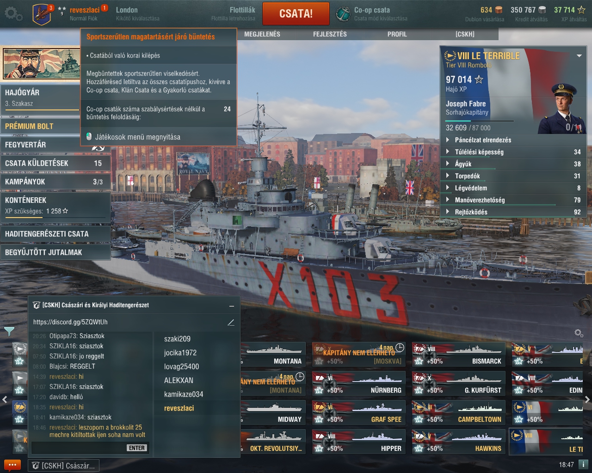Expand Túlélési képesség section
The width and height of the screenshot is (592, 473).
click(x=513, y=152)
